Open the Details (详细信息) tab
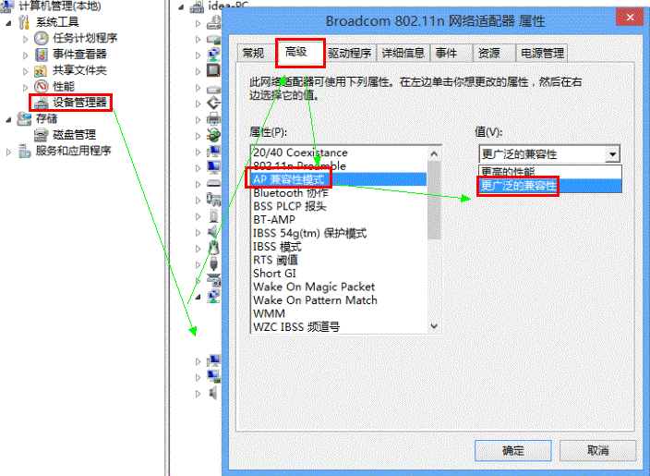This screenshot has width=650, height=476. click(x=403, y=53)
